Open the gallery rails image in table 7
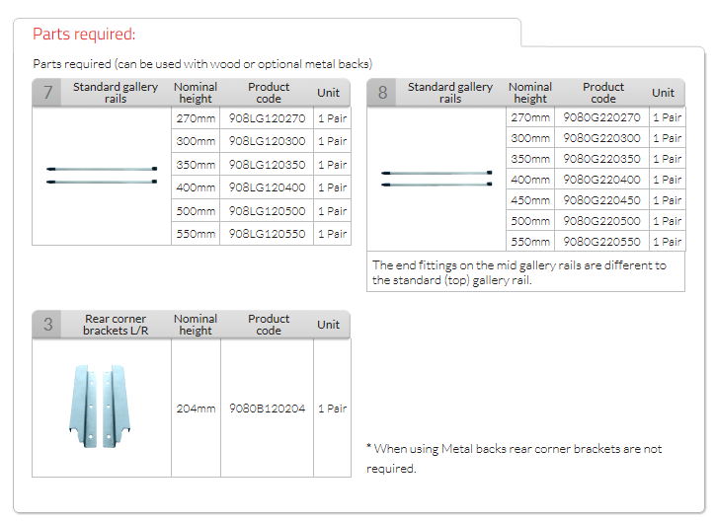Screen dimensions: 715x522 click(102, 176)
